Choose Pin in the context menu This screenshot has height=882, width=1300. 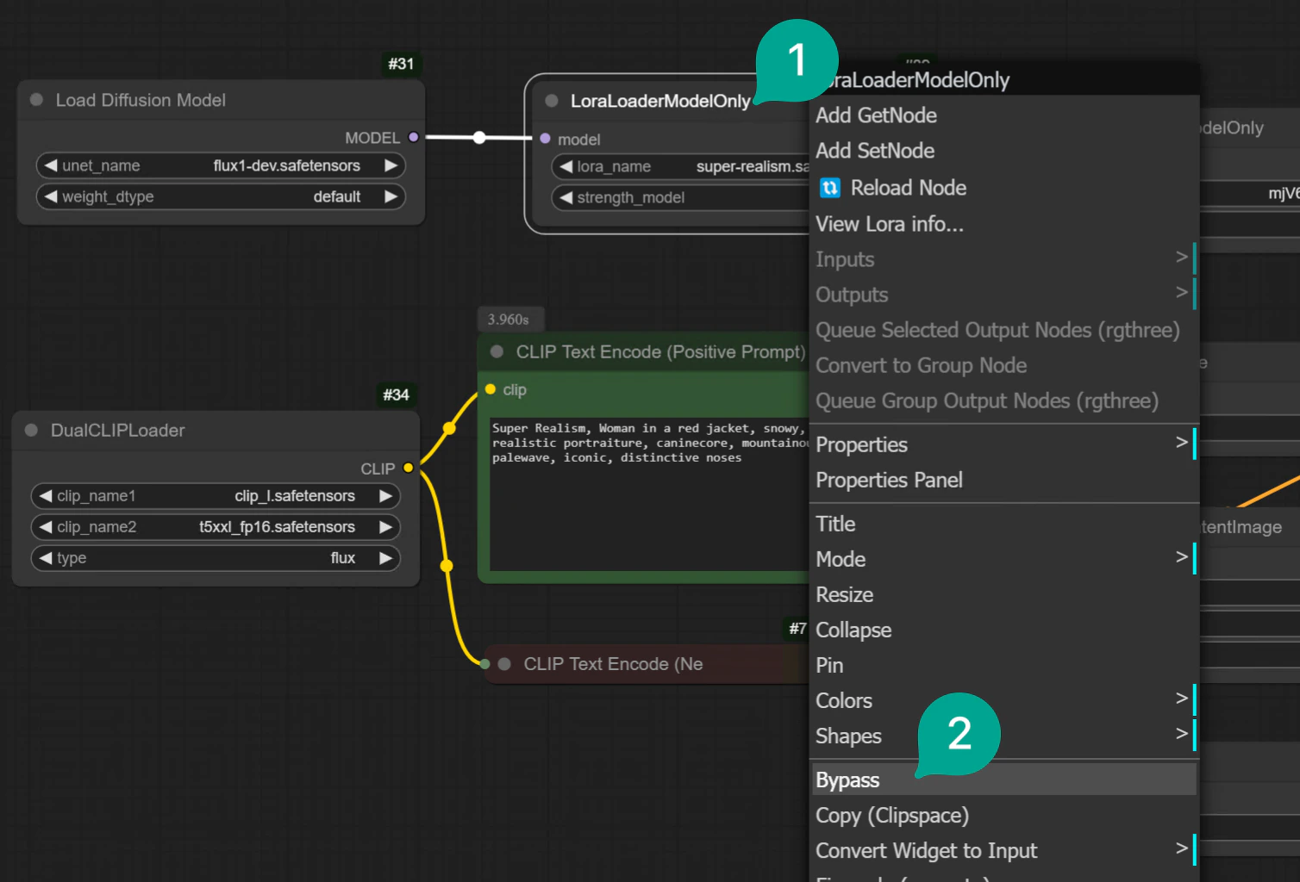[x=1004, y=664]
